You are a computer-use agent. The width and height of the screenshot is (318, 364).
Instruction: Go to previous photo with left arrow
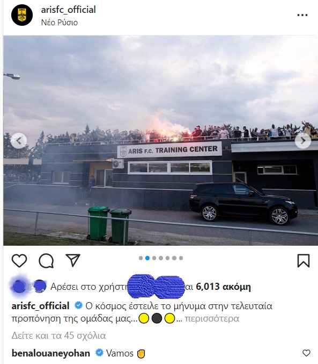pos(19,140)
